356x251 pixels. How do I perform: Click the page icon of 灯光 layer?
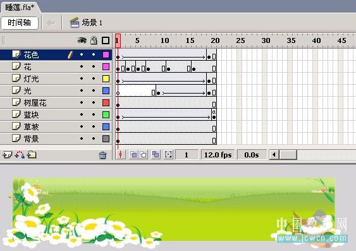pos(16,78)
